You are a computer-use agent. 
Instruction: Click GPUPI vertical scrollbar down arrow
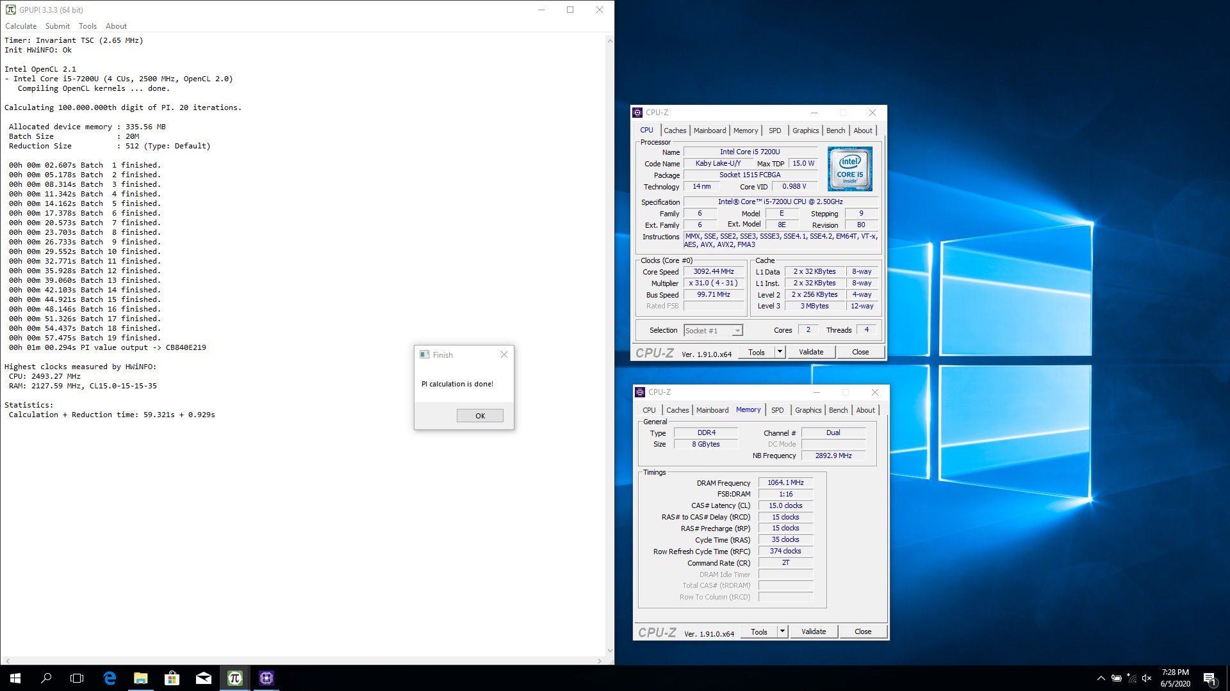coord(610,651)
